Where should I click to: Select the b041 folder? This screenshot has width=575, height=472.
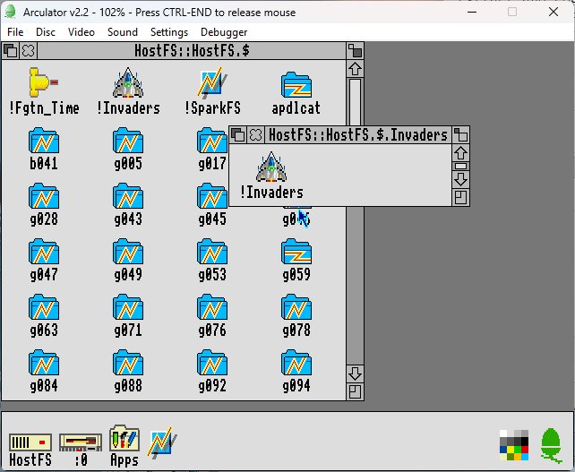click(44, 149)
